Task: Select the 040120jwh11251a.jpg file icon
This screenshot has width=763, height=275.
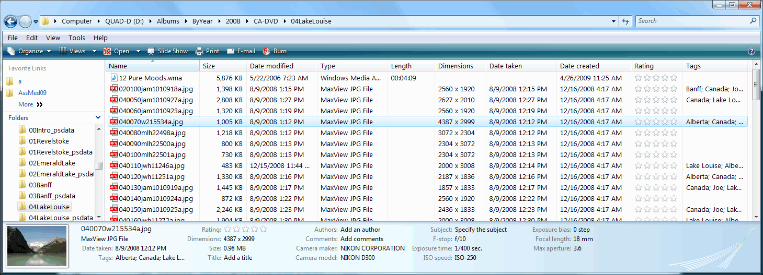Action: point(114,176)
